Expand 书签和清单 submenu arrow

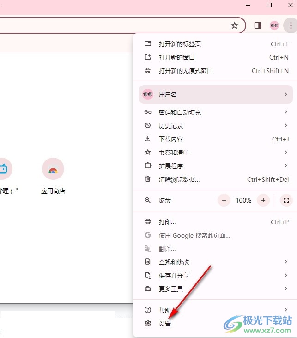[x=286, y=152]
